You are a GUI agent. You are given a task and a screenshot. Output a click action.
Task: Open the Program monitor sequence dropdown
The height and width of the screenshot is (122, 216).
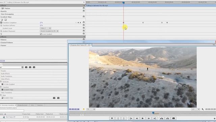point(89,45)
